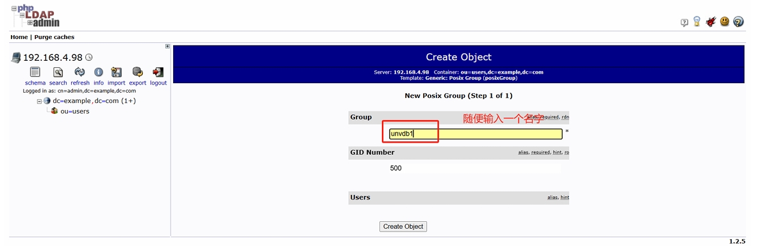The image size is (757, 250).
Task: Click the Create Object button
Action: [x=403, y=226]
